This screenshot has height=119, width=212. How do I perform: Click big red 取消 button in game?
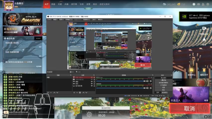tap(189, 108)
